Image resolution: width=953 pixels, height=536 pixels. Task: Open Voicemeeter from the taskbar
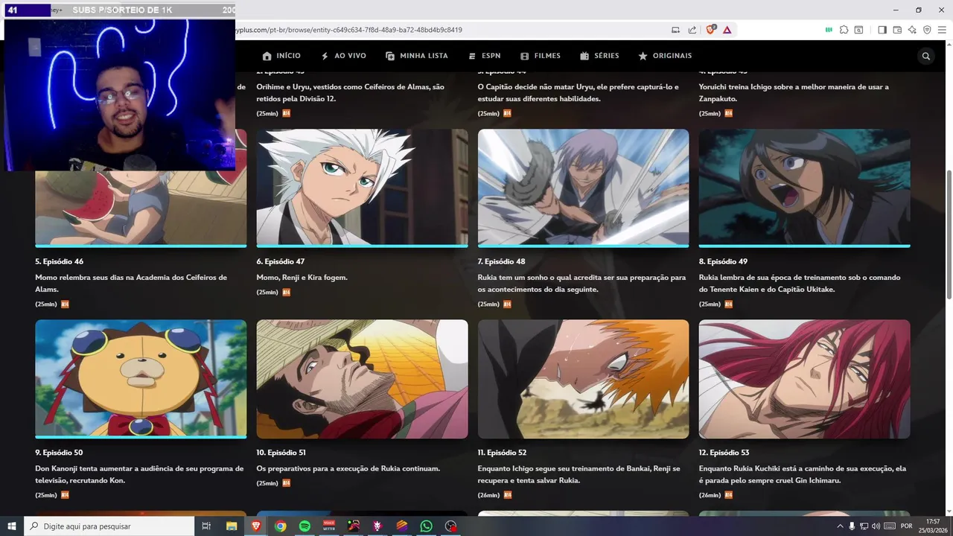point(329,526)
